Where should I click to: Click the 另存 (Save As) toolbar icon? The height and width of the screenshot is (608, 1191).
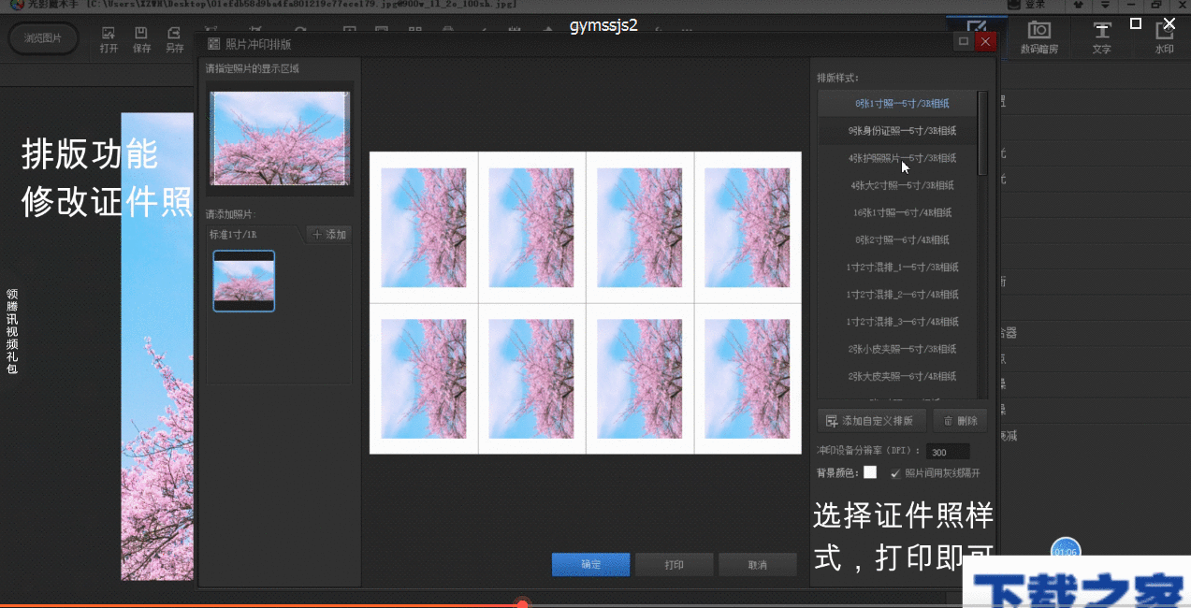(x=175, y=39)
